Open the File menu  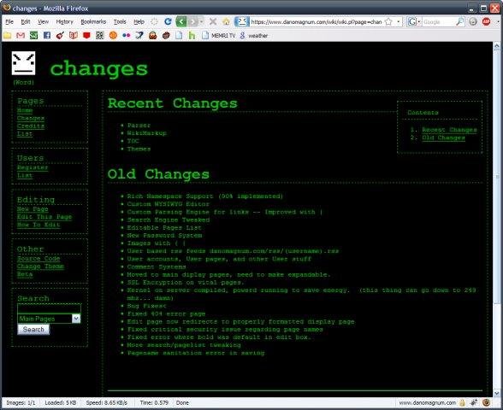(9, 22)
